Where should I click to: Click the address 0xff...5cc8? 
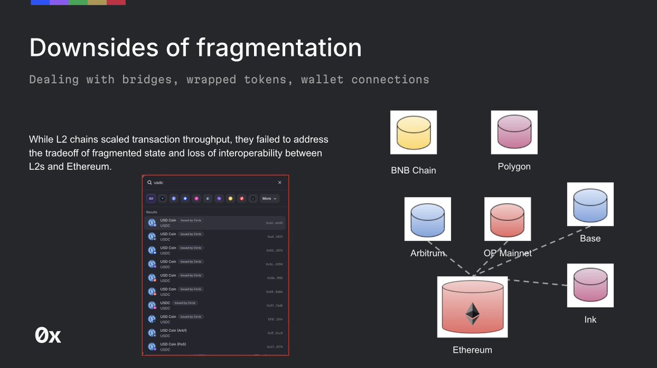(275, 333)
